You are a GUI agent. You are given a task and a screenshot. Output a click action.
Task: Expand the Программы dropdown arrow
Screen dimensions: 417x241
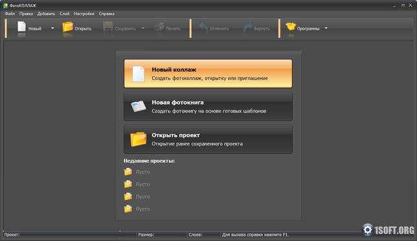pos(326,28)
